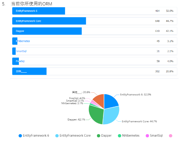Screen dimensions: 184x144
Task: Click the pink FreeSql pie slice
Action: 93,102
